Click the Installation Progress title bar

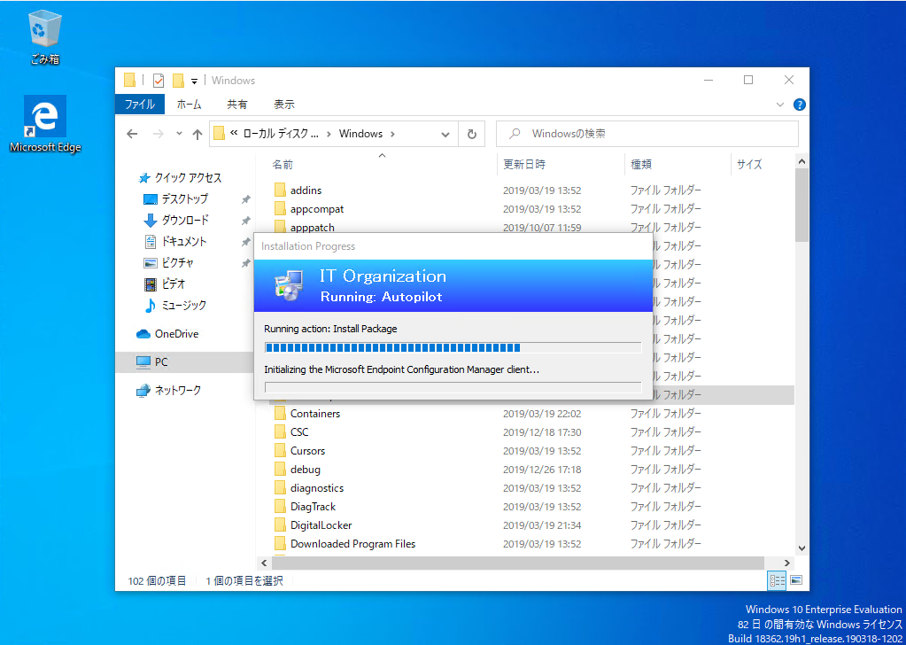pyautogui.click(x=453, y=246)
